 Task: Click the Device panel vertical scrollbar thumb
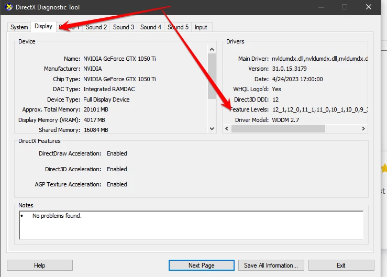tap(212, 76)
